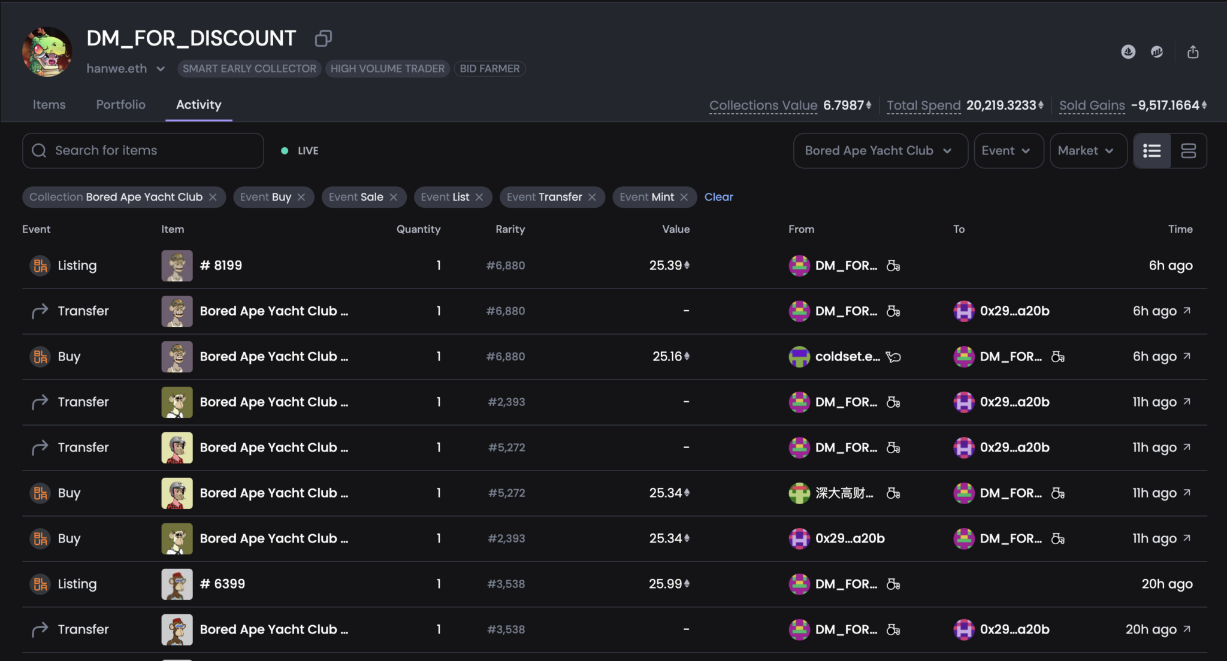Switch to compact list view
Screen dimensions: 1227x661
pos(1152,151)
